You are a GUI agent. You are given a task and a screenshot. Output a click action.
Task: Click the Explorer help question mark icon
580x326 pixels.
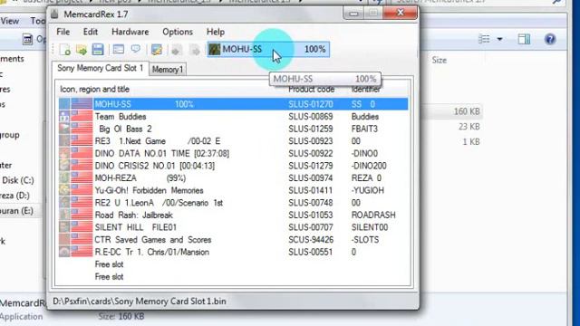click(550, 39)
